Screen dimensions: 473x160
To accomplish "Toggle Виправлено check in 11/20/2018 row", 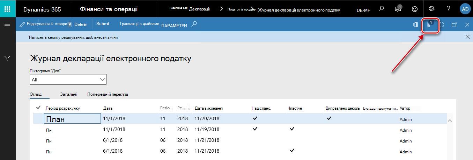I will click(x=329, y=118).
